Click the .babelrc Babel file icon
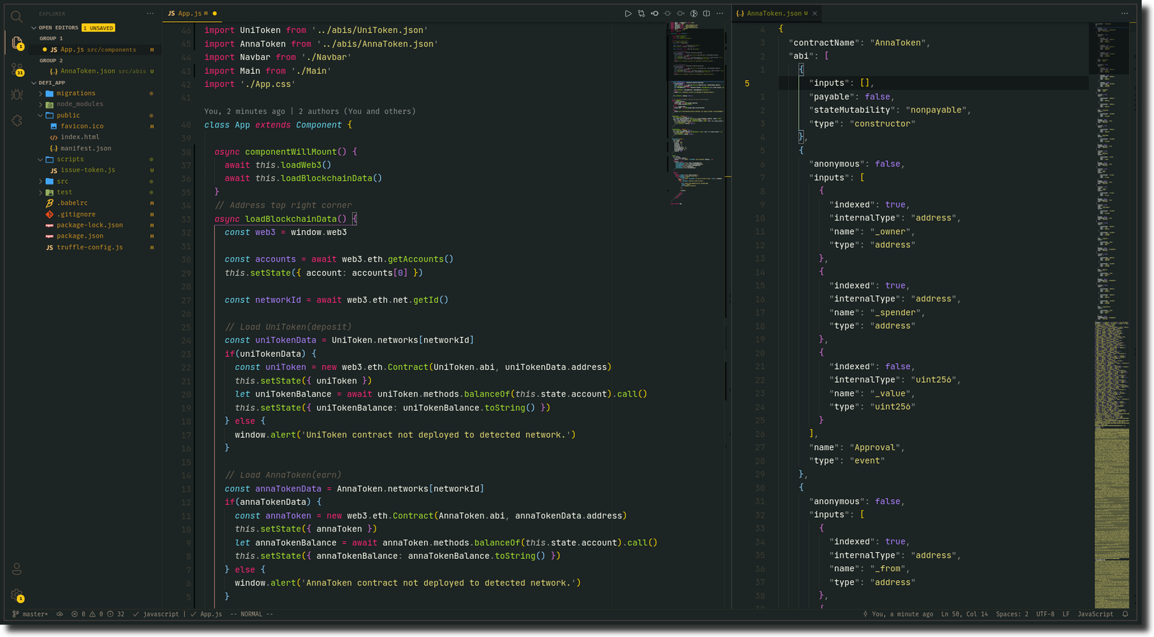1154x637 pixels. [x=49, y=203]
